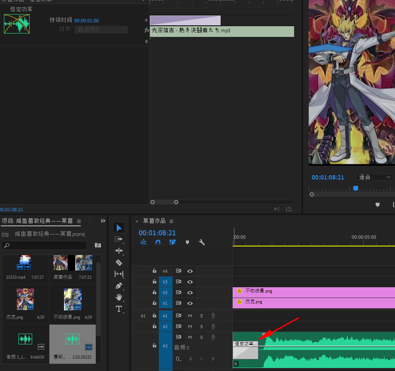The image size is (395, 371).
Task: Add marker in Program monitor
Action: pos(377,205)
